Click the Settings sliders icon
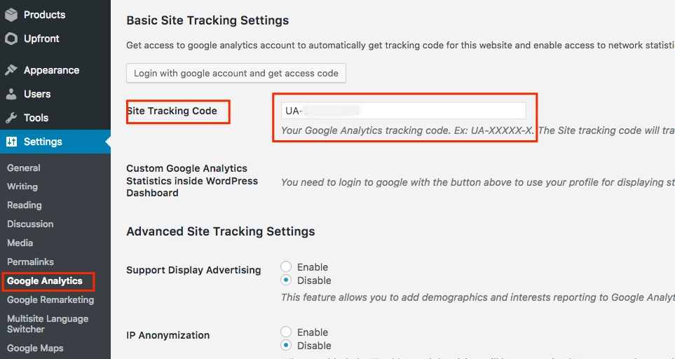 pos(12,142)
